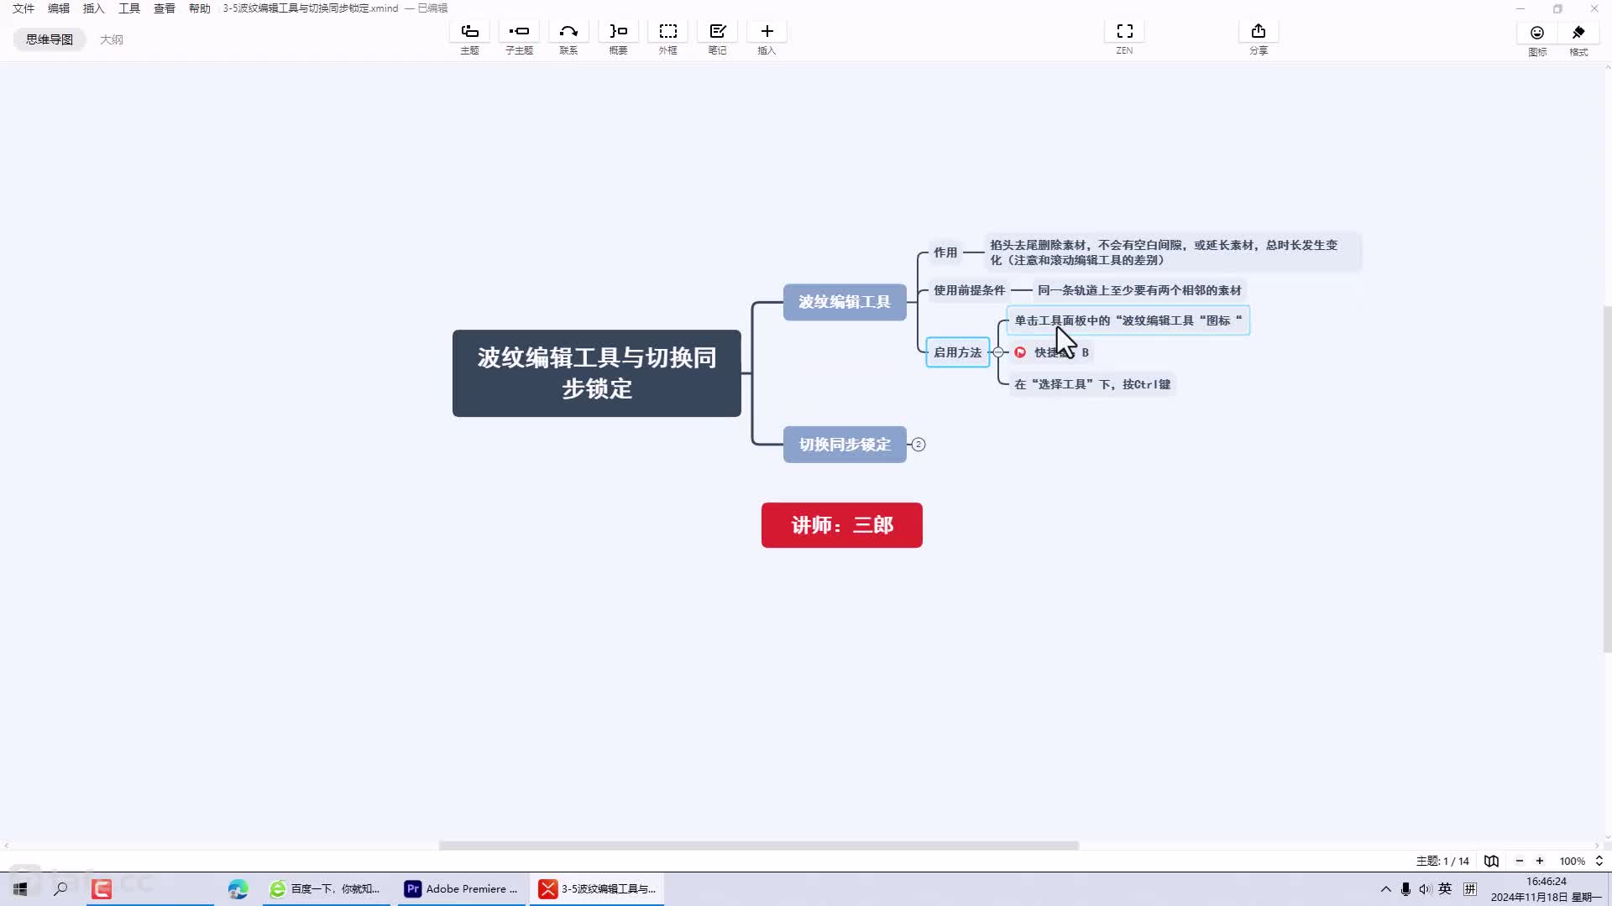Click the 概要 (Summary) toolbar icon

(x=618, y=31)
